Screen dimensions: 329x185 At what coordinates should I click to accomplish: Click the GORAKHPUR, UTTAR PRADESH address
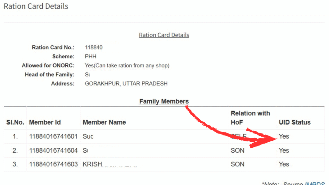coord(126,84)
